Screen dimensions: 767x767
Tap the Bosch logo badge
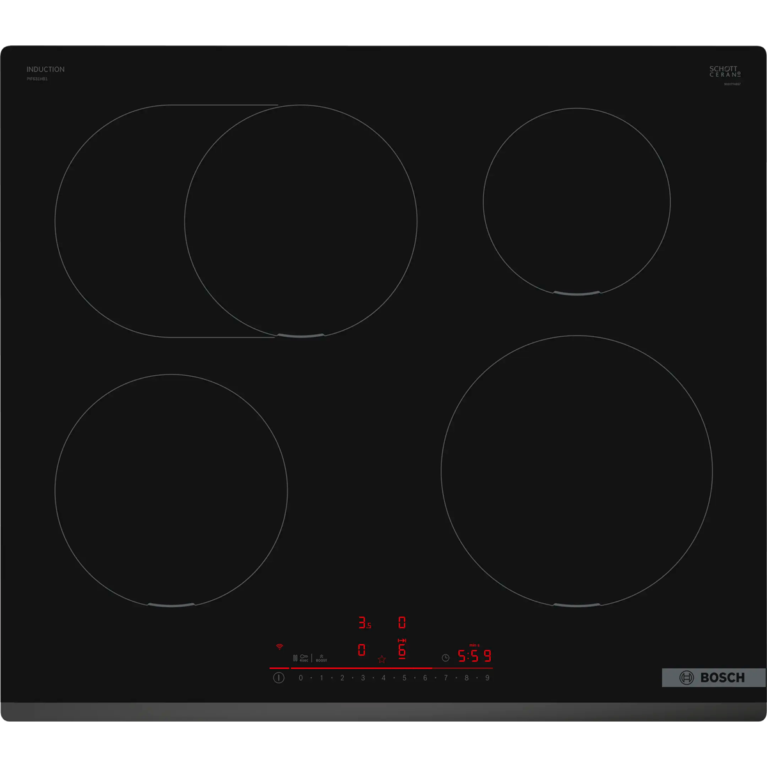pos(713,678)
